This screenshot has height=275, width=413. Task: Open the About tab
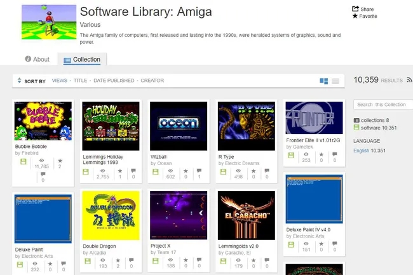coord(37,59)
